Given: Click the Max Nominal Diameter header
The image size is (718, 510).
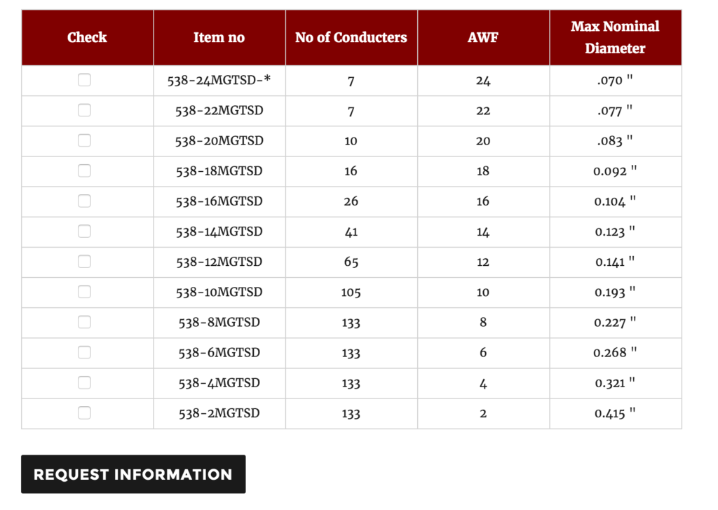Looking at the screenshot, I should coord(616,37).
